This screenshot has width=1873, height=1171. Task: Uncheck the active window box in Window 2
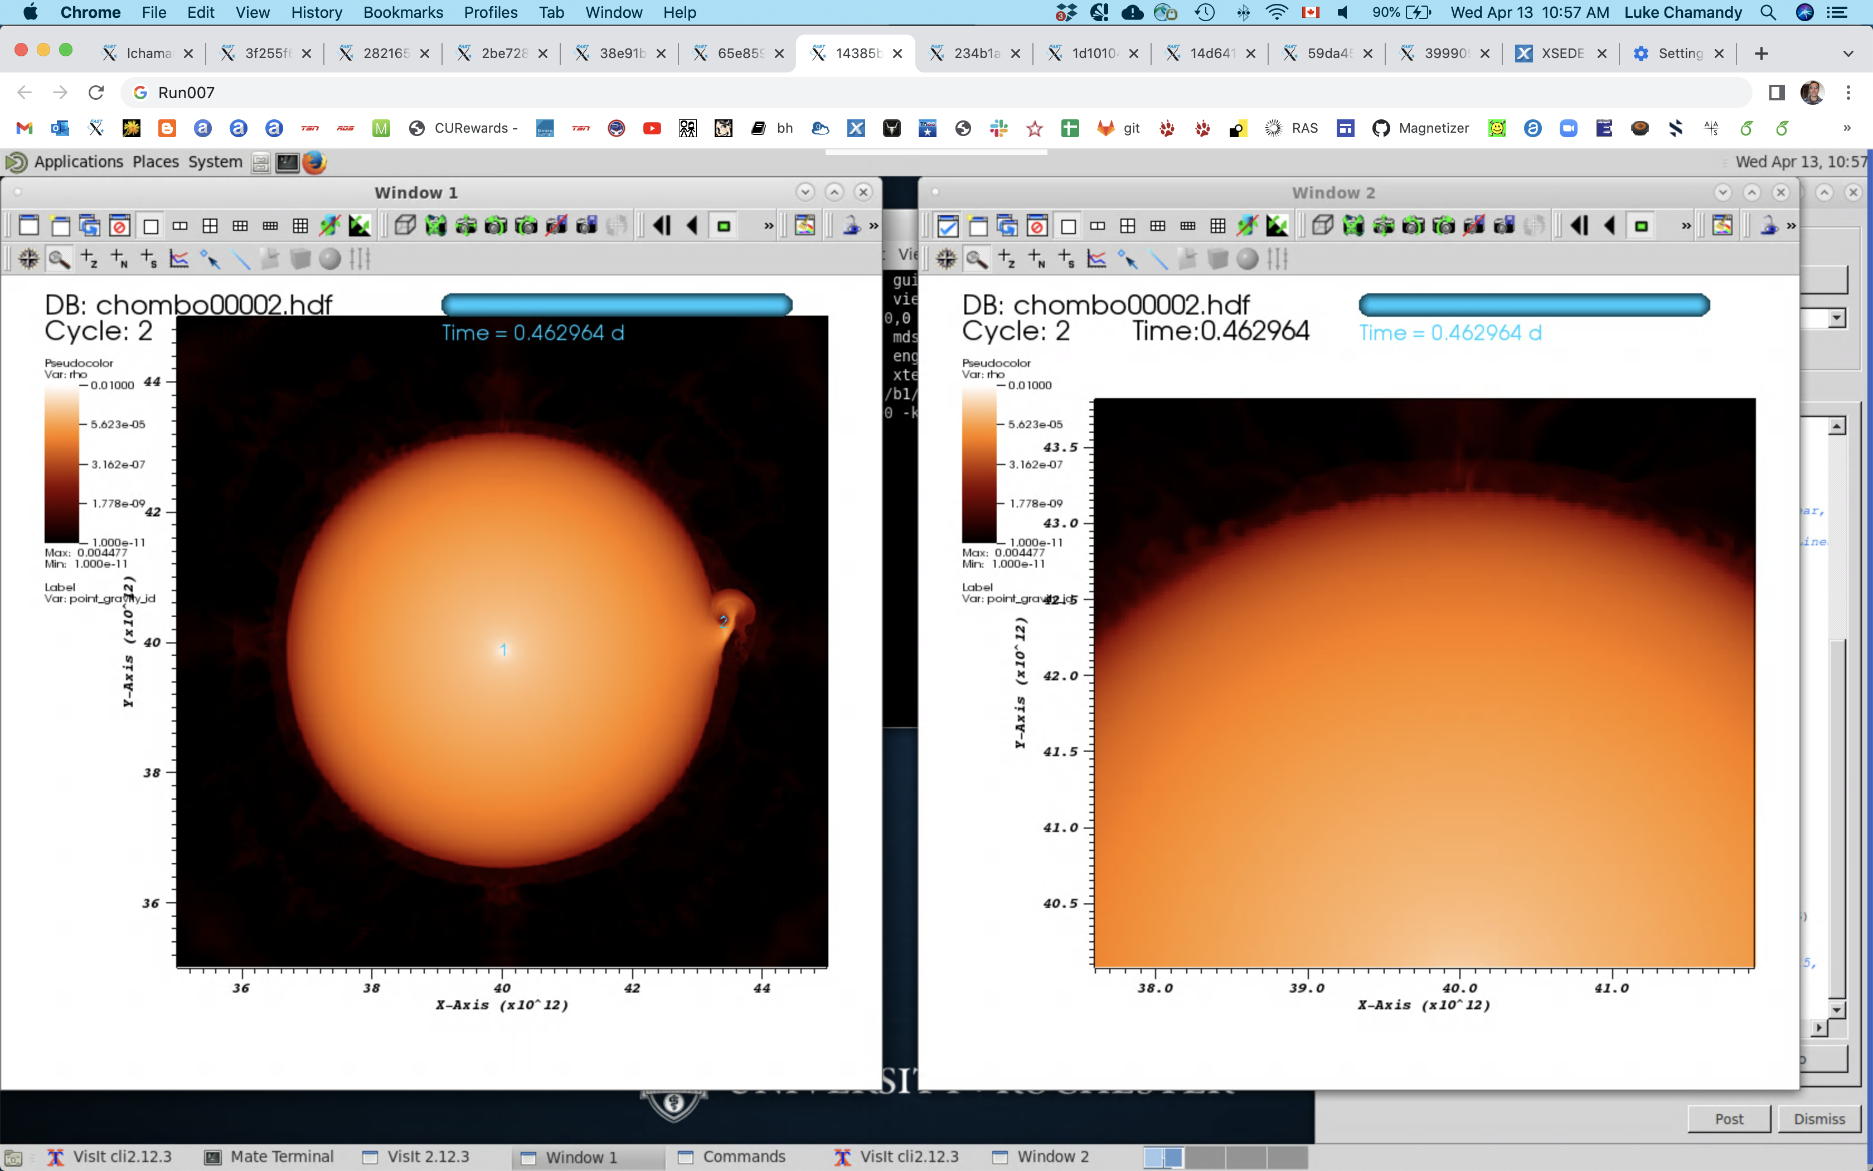click(947, 225)
